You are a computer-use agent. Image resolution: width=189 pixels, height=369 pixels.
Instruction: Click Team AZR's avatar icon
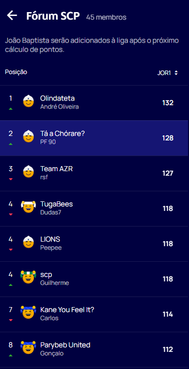[28, 172]
